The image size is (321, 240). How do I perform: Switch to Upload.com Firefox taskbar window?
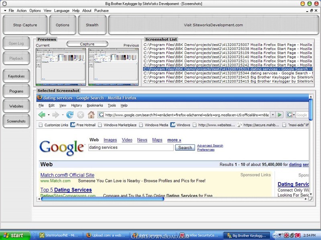pos(106,235)
